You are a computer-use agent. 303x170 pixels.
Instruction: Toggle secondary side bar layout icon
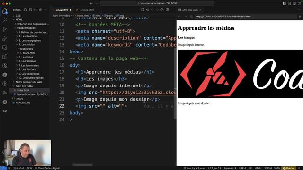294,3
